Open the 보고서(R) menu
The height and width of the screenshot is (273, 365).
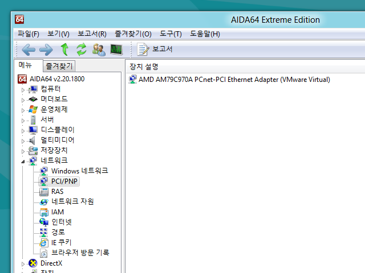[92, 34]
